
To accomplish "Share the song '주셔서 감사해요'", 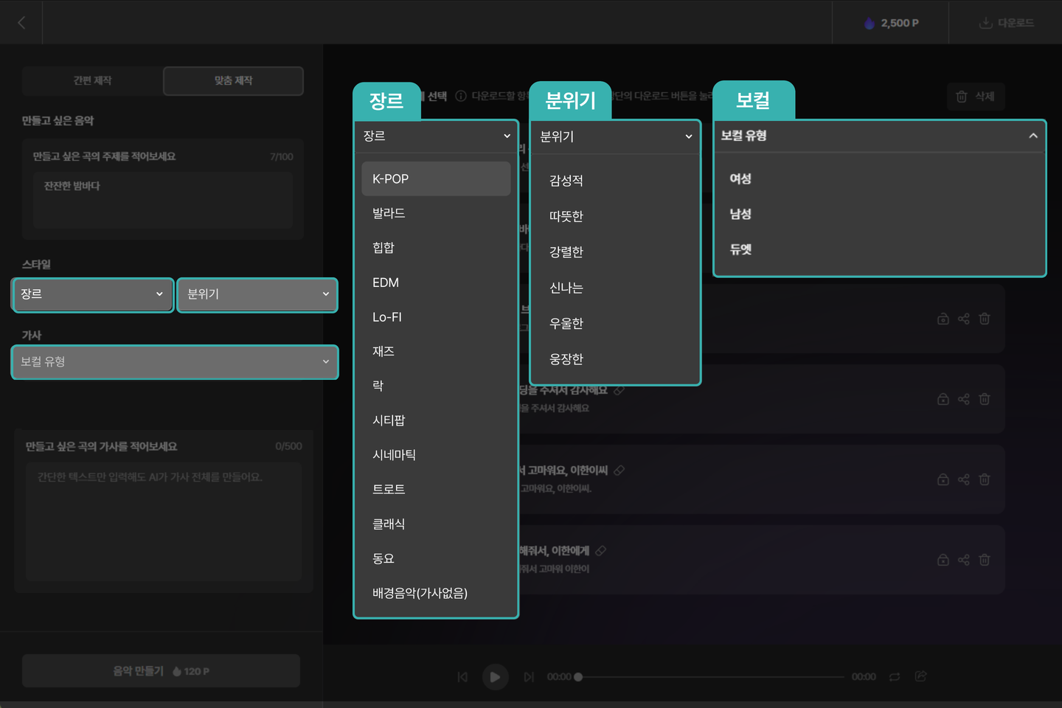I will (x=964, y=399).
